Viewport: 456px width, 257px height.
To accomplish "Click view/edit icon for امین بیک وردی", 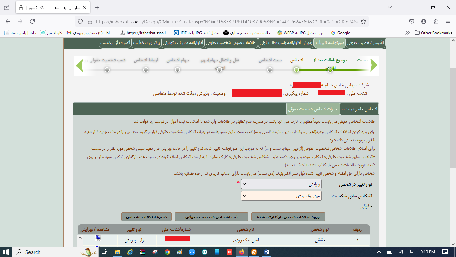I will point(98,238).
